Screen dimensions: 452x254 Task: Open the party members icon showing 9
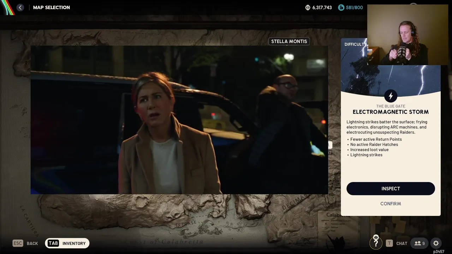[420, 243]
